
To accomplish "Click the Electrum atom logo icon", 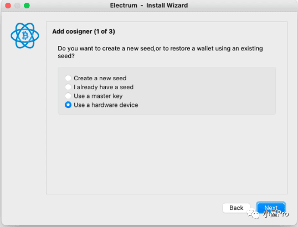I will [25, 35].
